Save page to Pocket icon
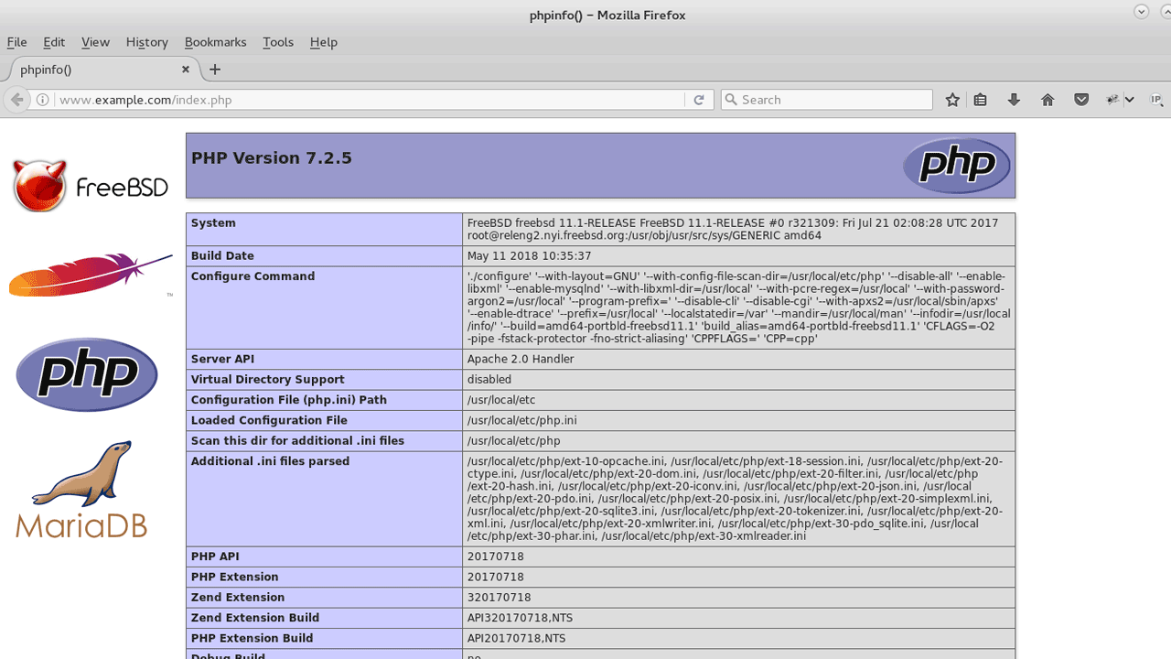 (1081, 100)
